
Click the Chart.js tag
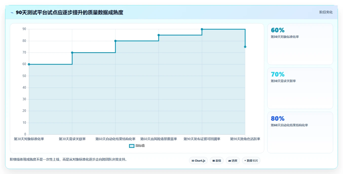point(198,161)
